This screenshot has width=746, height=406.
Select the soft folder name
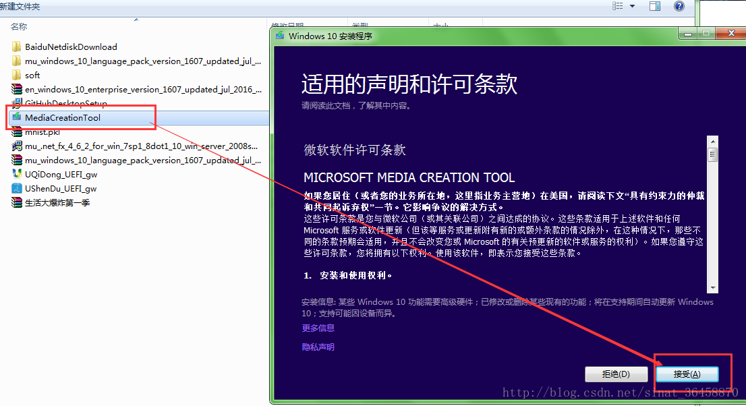[x=32, y=76]
